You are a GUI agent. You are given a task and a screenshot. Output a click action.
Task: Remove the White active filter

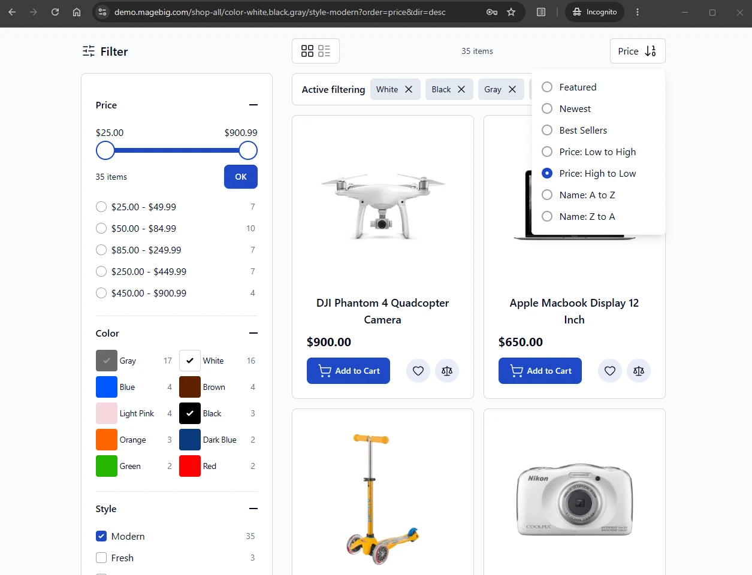[x=409, y=89]
